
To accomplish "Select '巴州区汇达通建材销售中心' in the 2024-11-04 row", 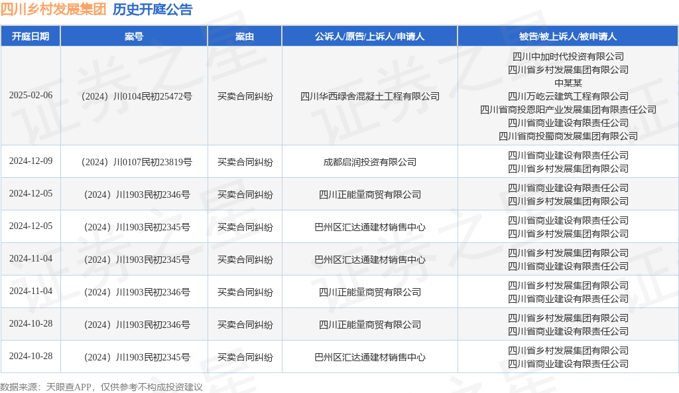I will 370,260.
